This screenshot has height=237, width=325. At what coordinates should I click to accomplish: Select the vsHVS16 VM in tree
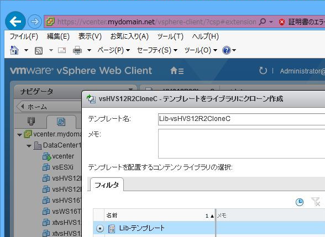67,201
